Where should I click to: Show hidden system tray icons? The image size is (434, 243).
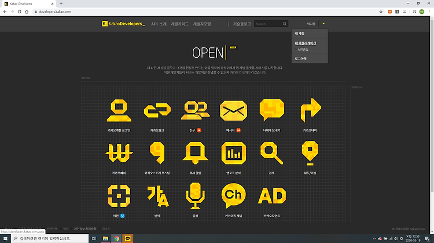point(374,238)
